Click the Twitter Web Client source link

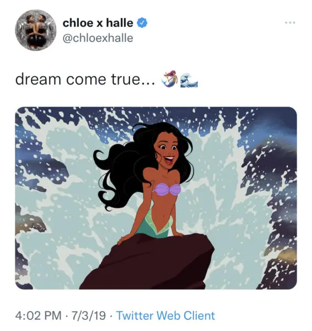click(165, 316)
